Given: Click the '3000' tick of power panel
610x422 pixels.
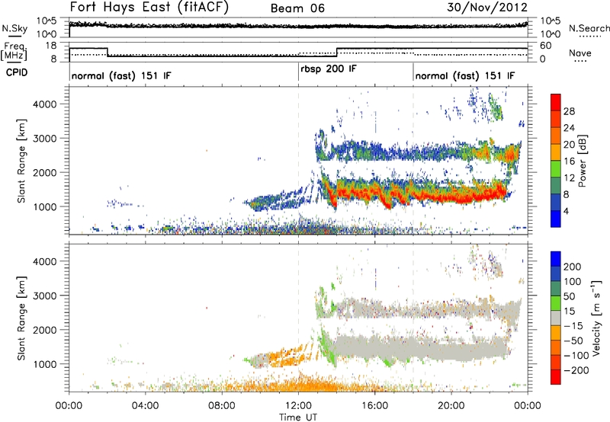Looking at the screenshot, I should [44, 139].
